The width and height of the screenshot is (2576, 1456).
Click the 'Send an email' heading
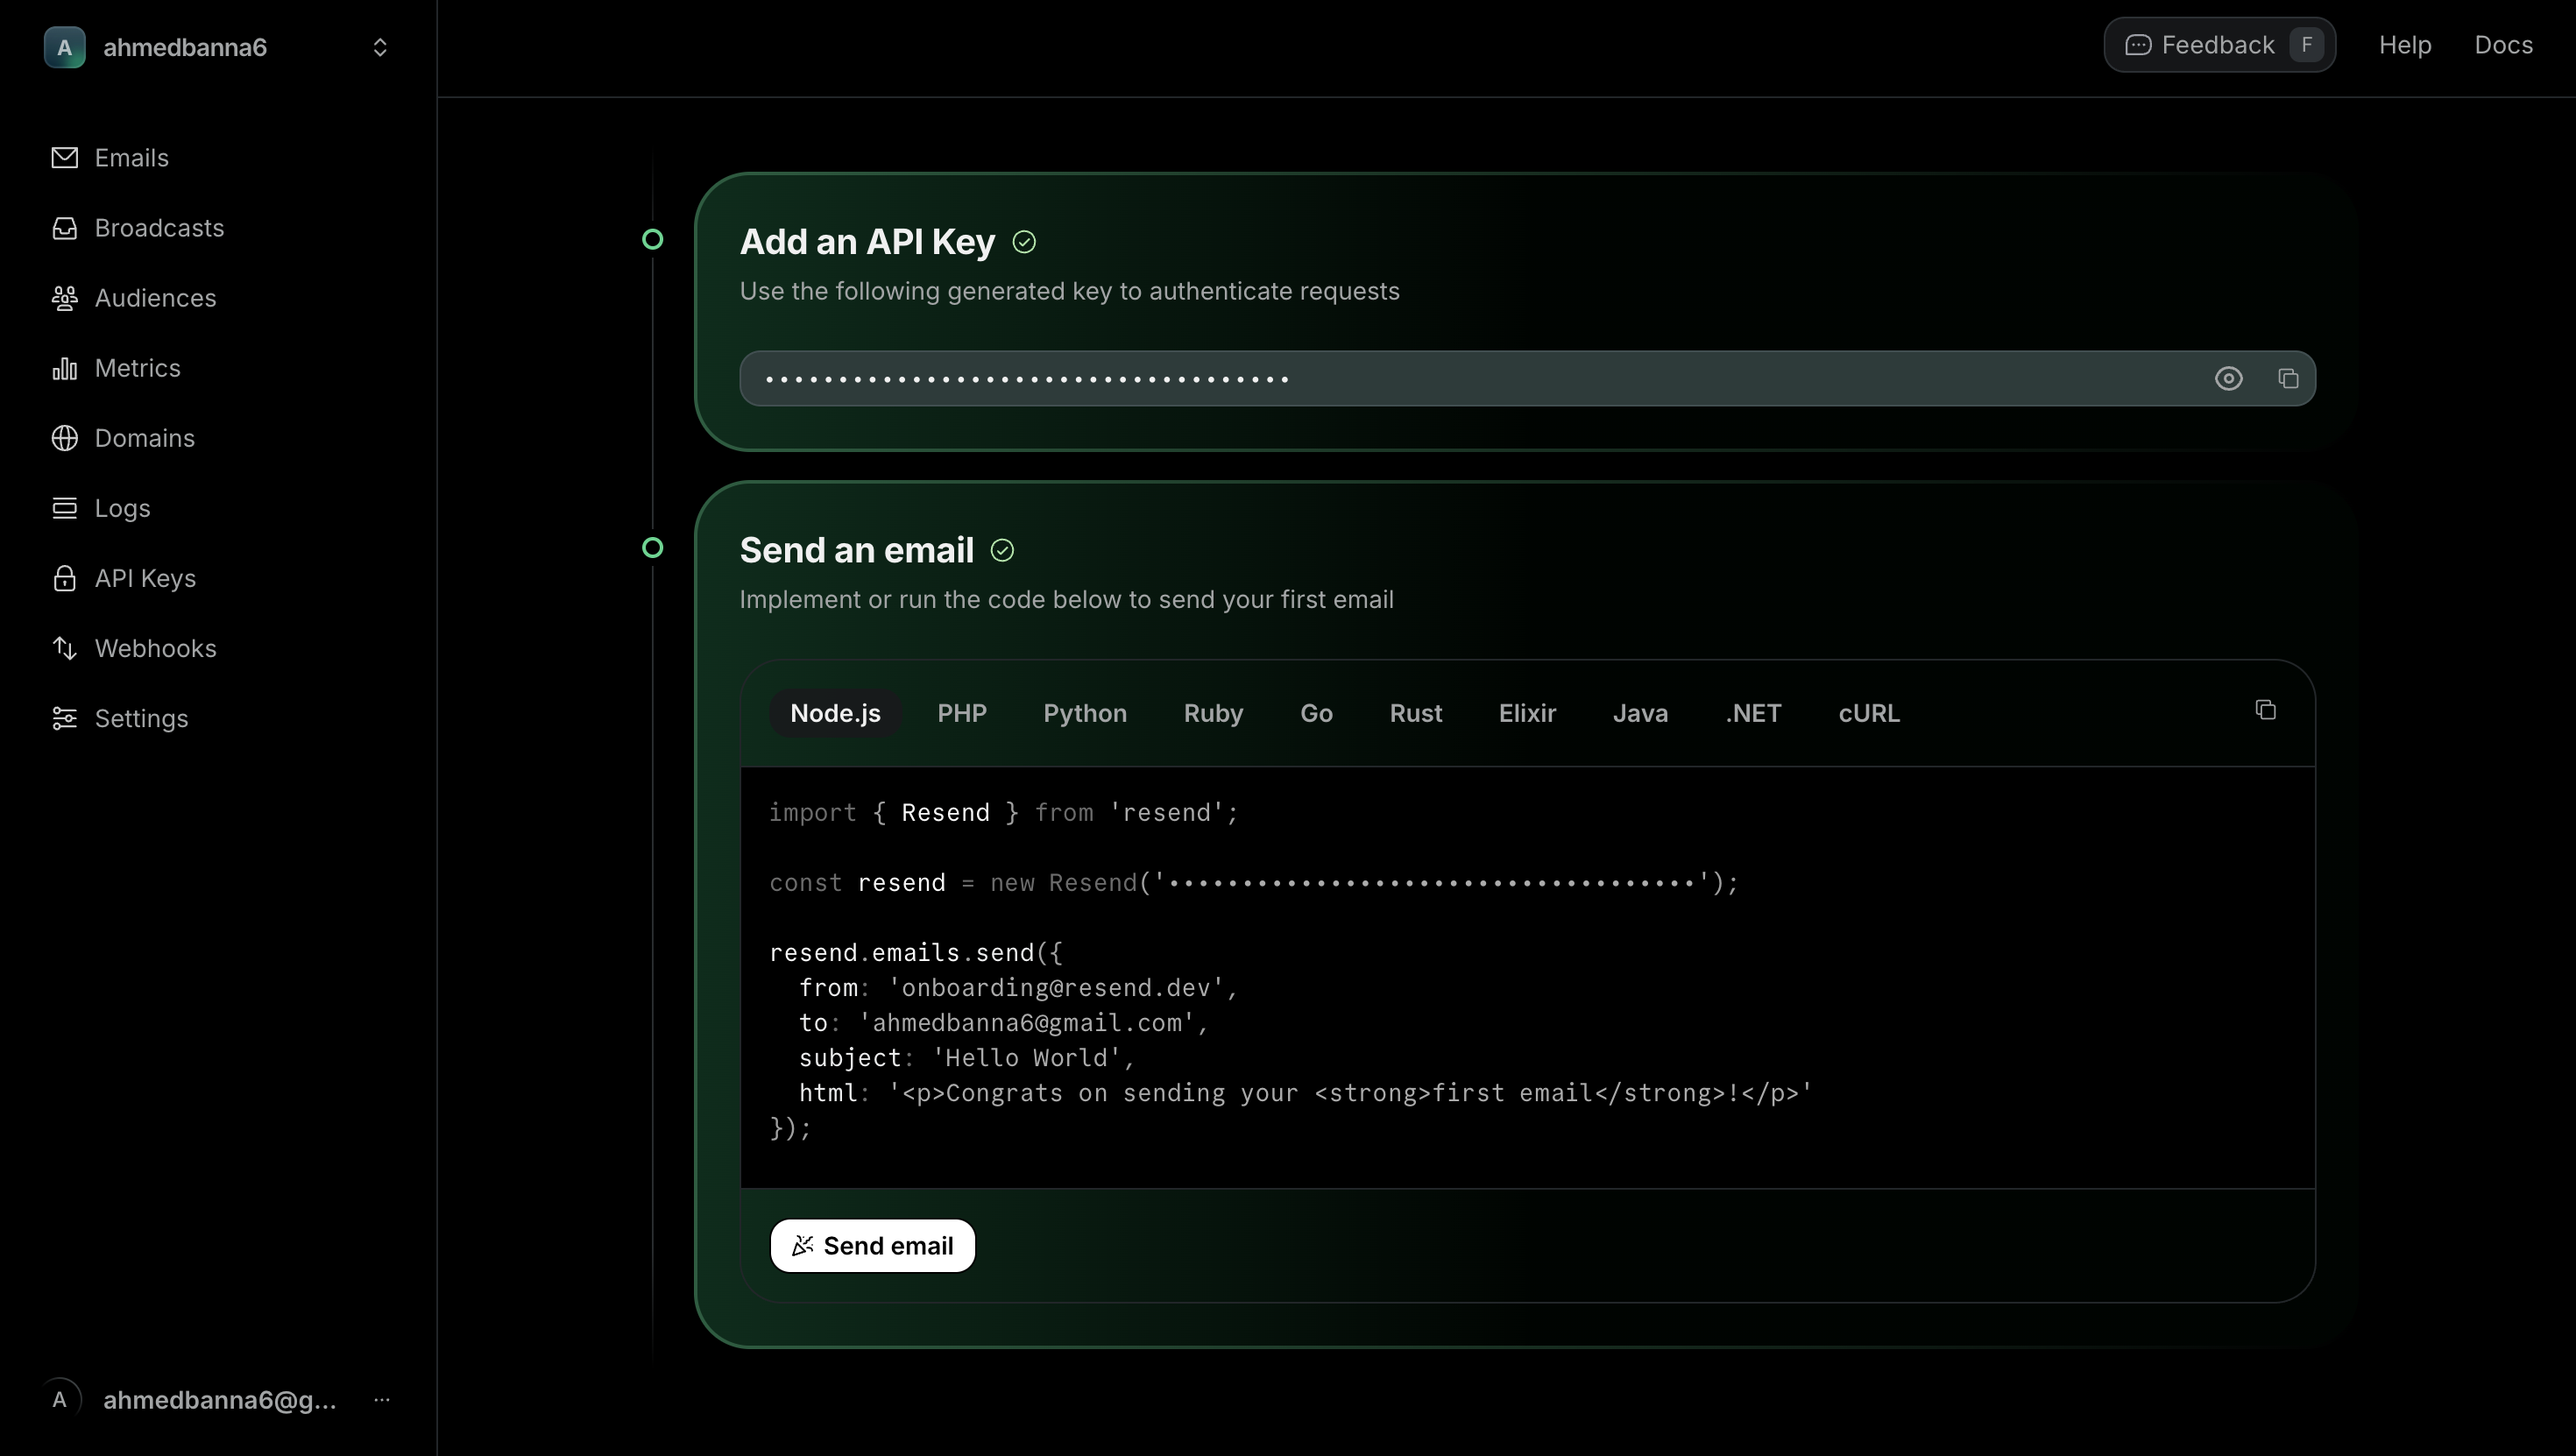tap(856, 550)
